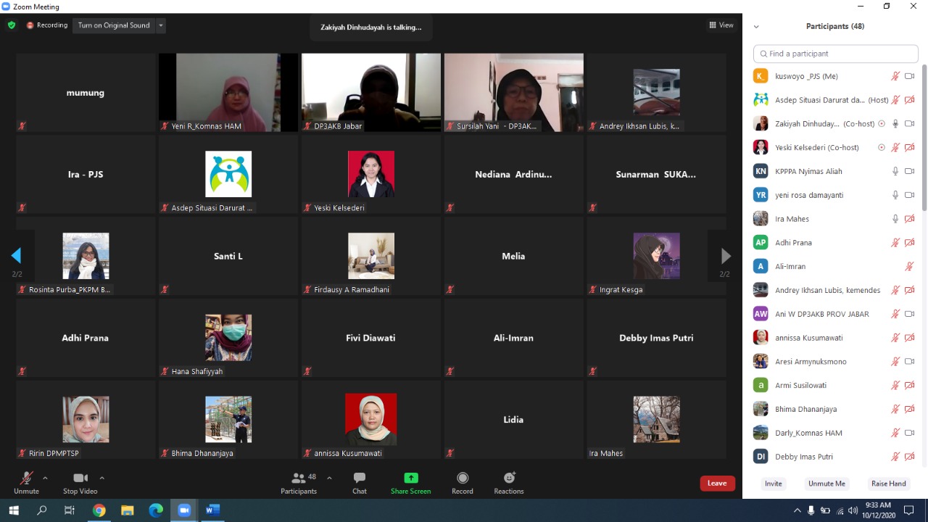The image size is (928, 522).
Task: Click the Unmute microphone icon in toolbar
Action: 27,478
